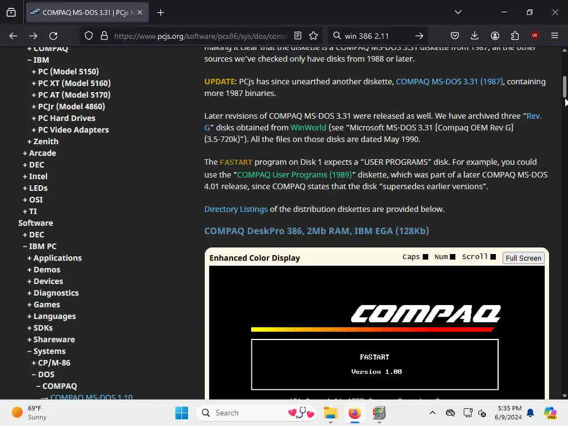Viewport: 568px width, 426px height.
Task: Click the URL address bar
Action: coord(201,36)
